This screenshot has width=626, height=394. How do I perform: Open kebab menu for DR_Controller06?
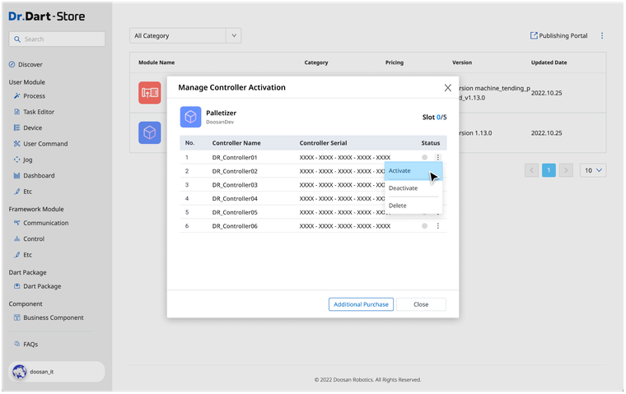pos(437,226)
